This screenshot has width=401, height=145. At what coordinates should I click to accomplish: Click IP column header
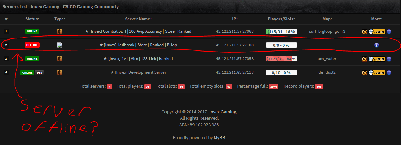pos(234,19)
